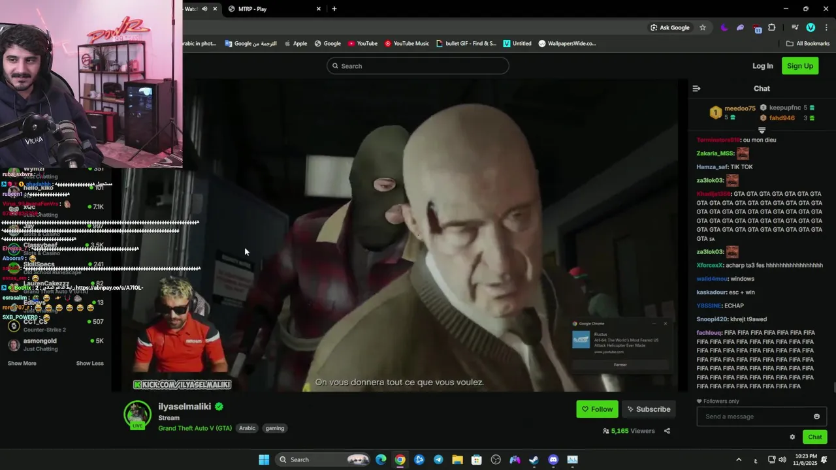Open the Extensions puzzle icon in Chrome
Image resolution: width=836 pixels, height=470 pixels.
tap(772, 27)
